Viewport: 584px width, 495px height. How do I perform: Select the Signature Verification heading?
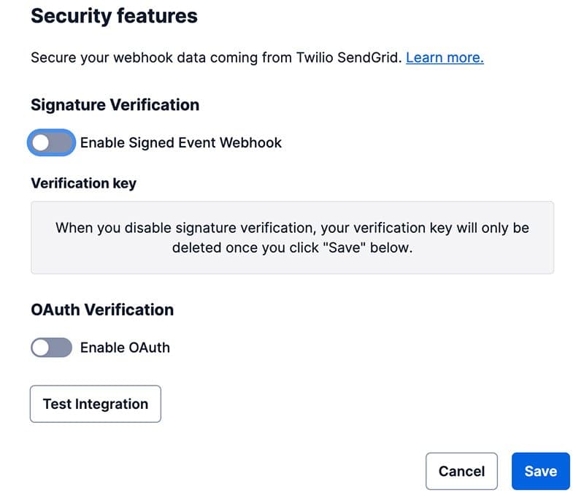pos(115,104)
